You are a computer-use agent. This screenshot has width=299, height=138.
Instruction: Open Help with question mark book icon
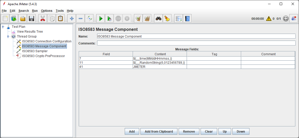click(187, 19)
